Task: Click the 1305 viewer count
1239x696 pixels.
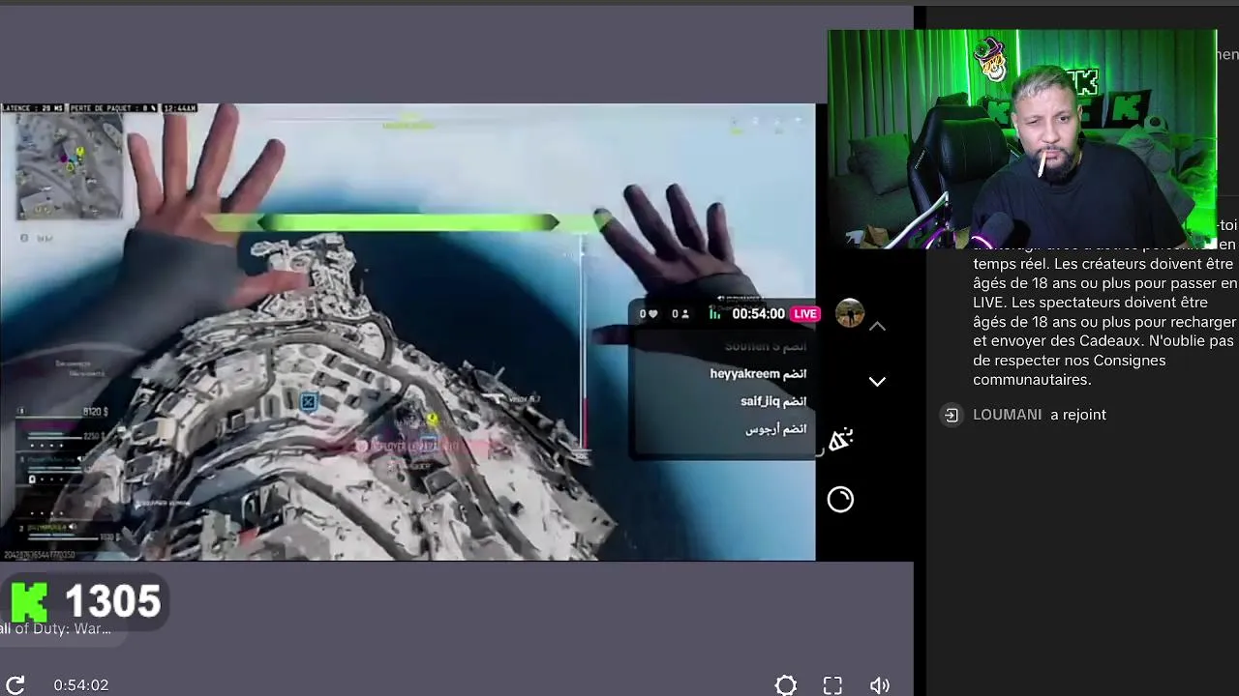Action: 112,601
